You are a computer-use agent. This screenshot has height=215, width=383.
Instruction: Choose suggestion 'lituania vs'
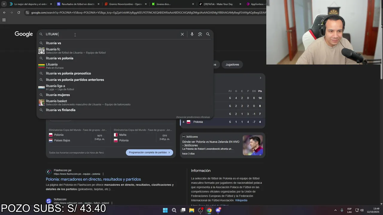coord(125,43)
